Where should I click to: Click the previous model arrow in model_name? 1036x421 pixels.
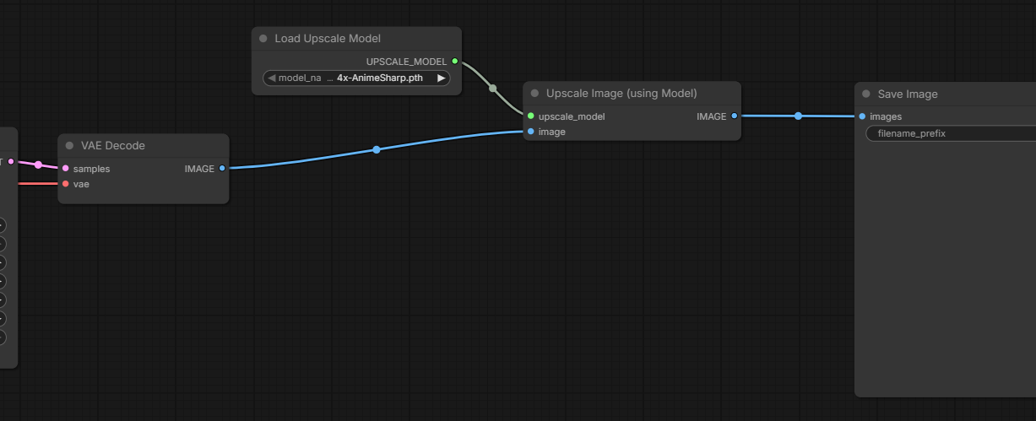(x=272, y=78)
